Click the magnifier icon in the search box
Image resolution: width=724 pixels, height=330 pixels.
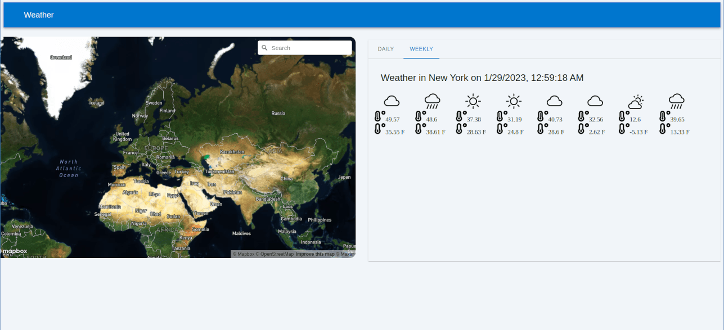pos(264,48)
